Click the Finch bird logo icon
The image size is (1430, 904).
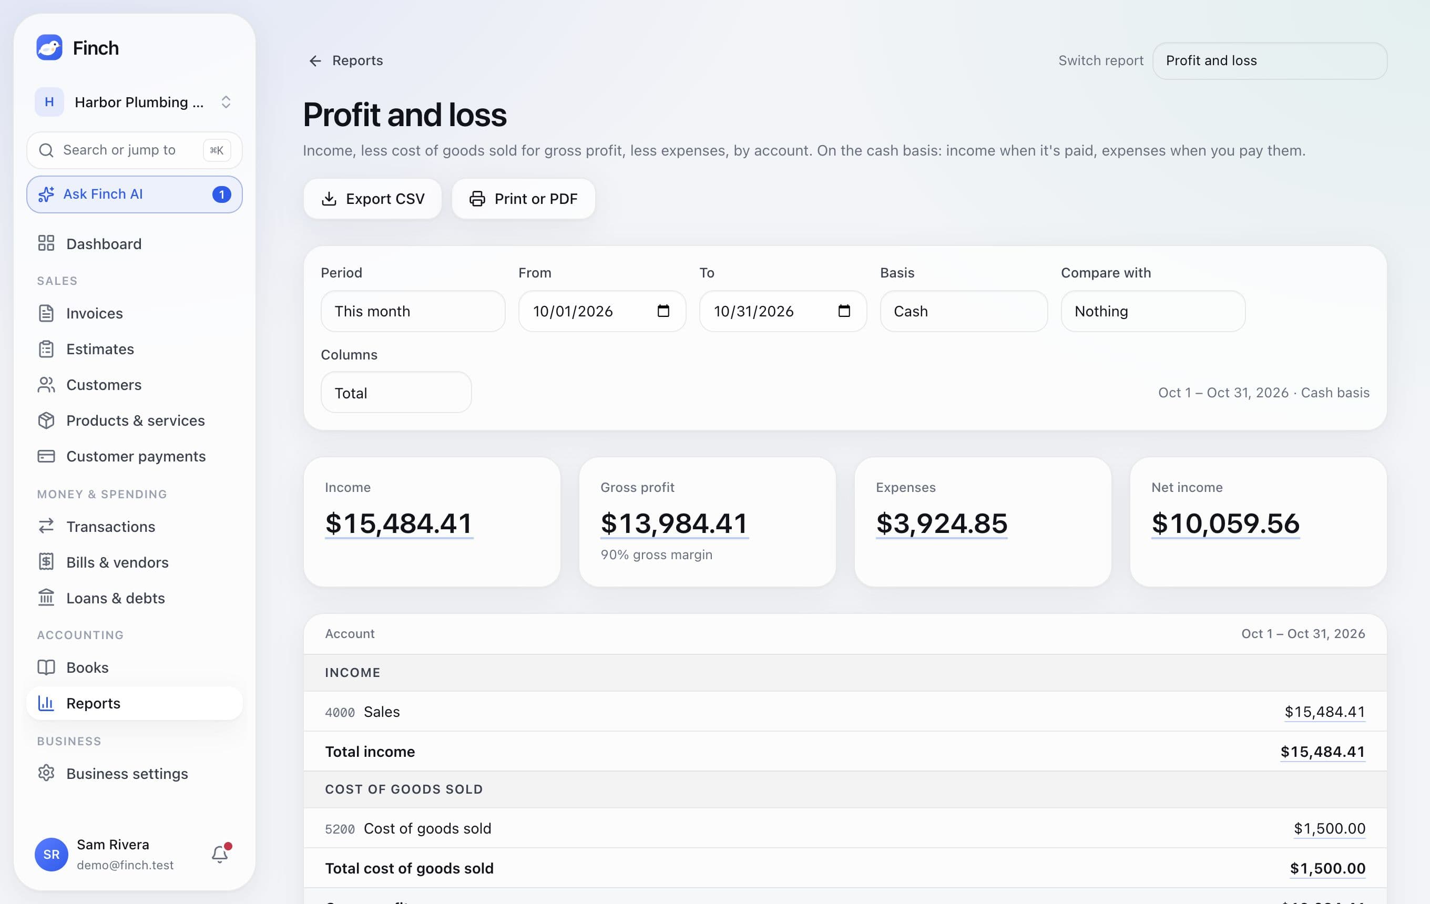(49, 47)
